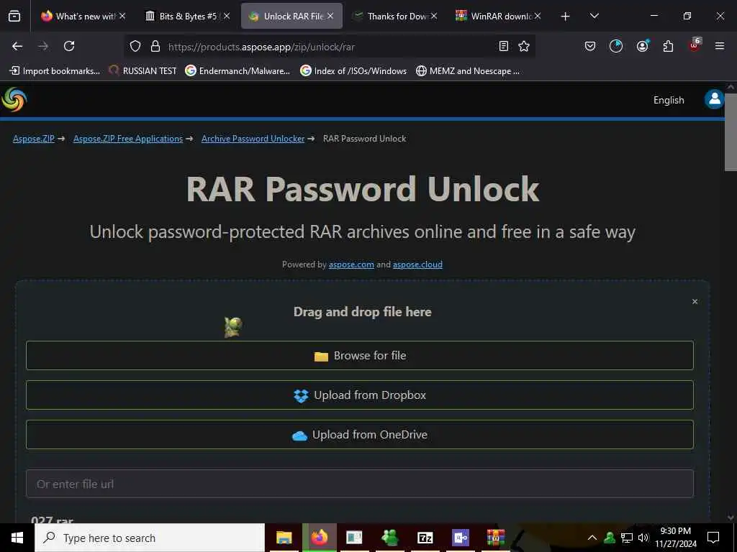Dismiss the upload panel with the X
Viewport: 737px width, 552px height.
(x=695, y=301)
